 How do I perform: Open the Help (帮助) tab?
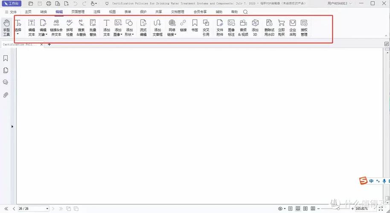[235, 12]
